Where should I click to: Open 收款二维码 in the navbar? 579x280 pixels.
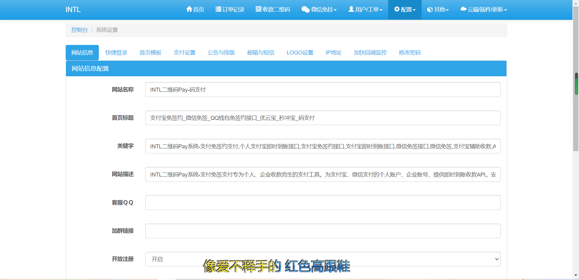(273, 10)
